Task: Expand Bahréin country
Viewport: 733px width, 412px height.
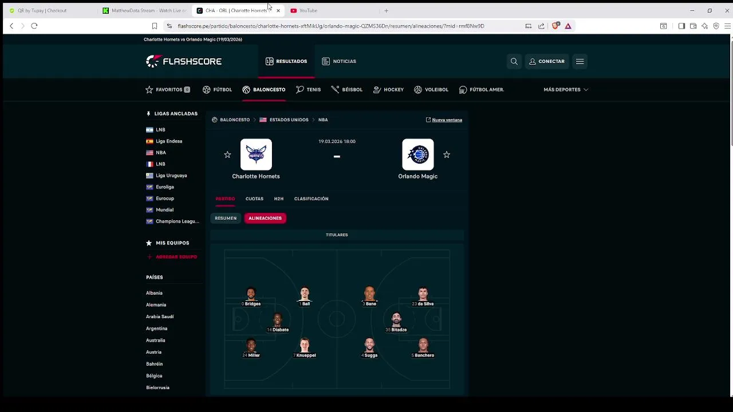Action: [154, 364]
